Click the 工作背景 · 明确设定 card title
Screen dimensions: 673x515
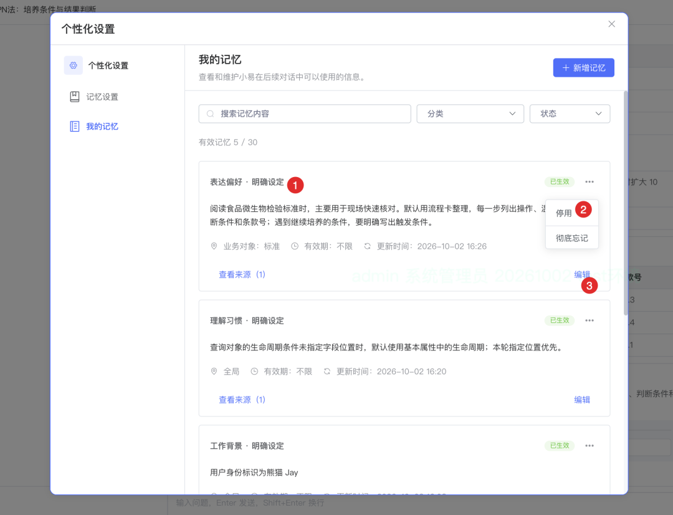point(247,446)
